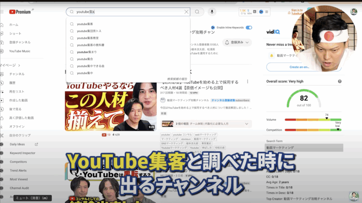
Task: Click the magnifier search button
Action: coord(197,12)
